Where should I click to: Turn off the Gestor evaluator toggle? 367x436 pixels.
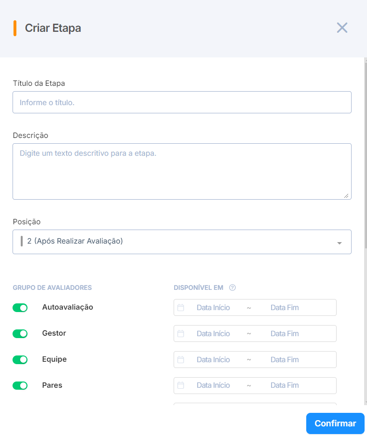click(x=20, y=334)
